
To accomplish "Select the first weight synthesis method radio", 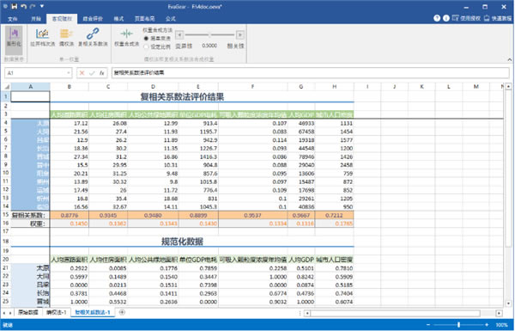I will tap(146, 39).
